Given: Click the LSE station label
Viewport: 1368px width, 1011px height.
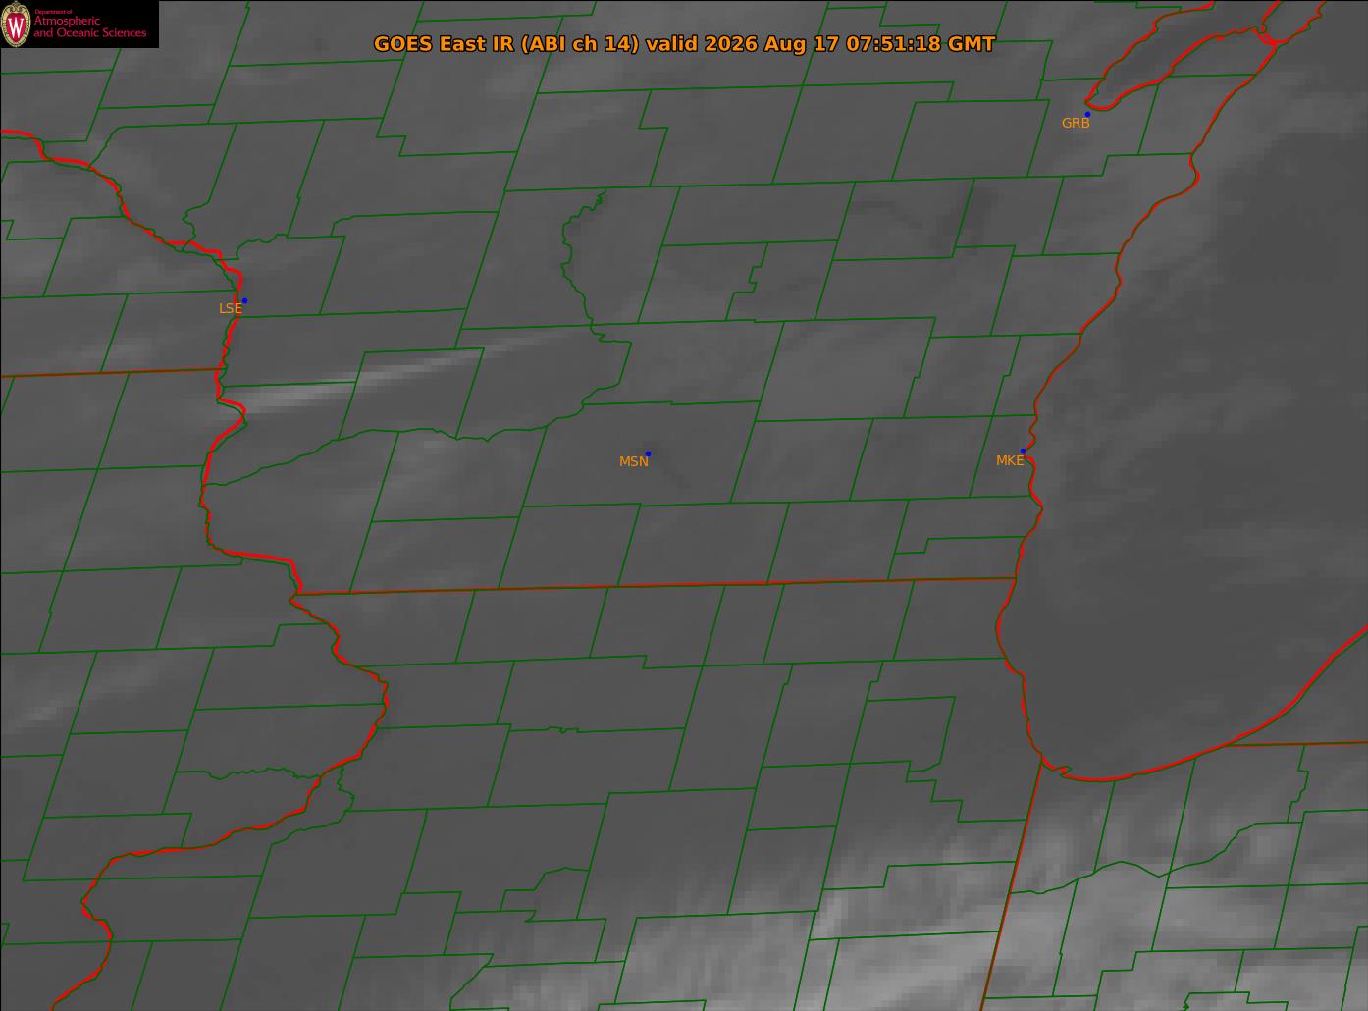Looking at the screenshot, I should [230, 308].
